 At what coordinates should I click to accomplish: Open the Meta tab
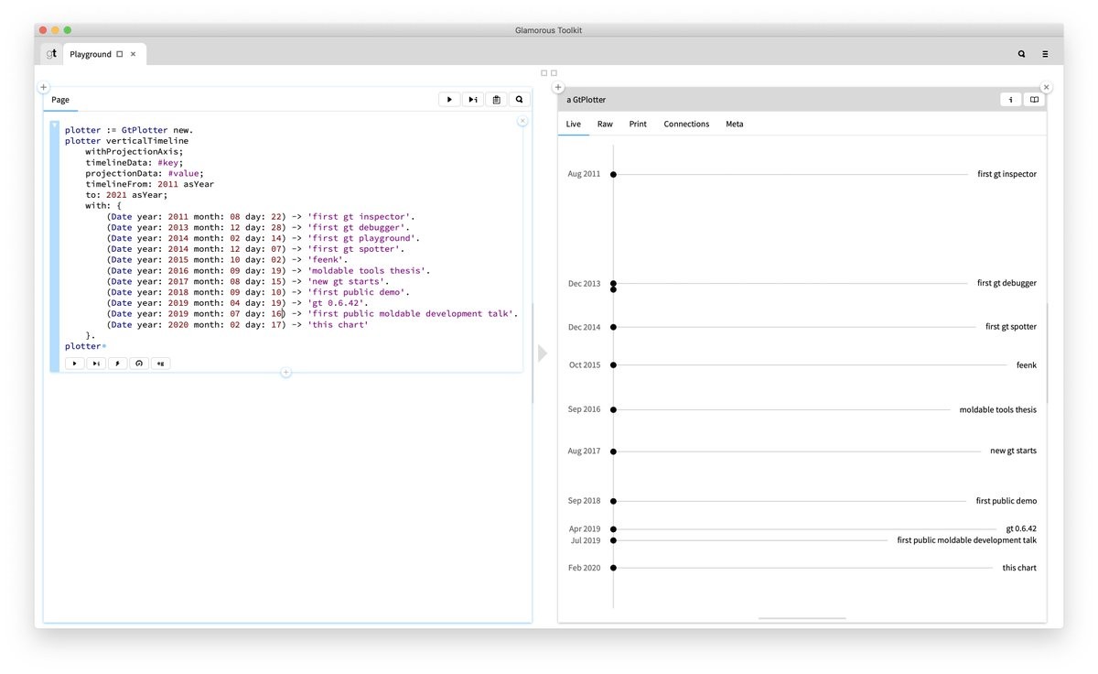click(734, 124)
